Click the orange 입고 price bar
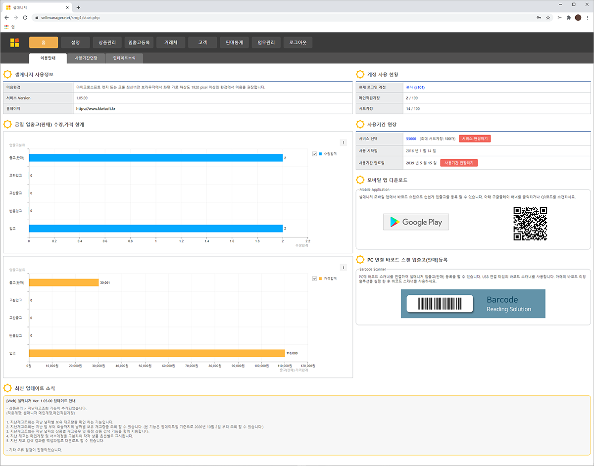594x466 pixels. (x=156, y=353)
